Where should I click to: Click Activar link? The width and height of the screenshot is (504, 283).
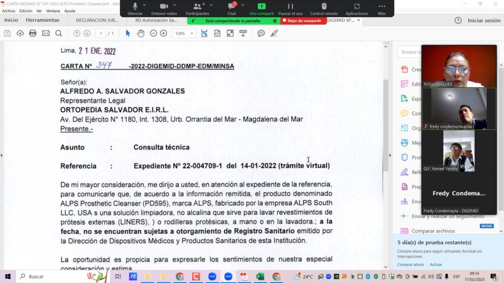(x=436, y=264)
